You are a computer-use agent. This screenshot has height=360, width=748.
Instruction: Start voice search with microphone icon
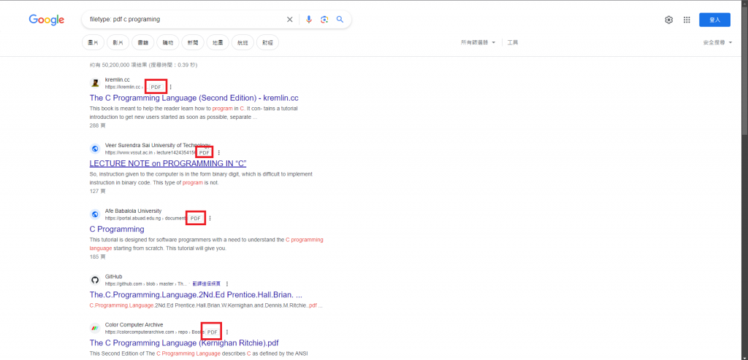[x=309, y=20]
